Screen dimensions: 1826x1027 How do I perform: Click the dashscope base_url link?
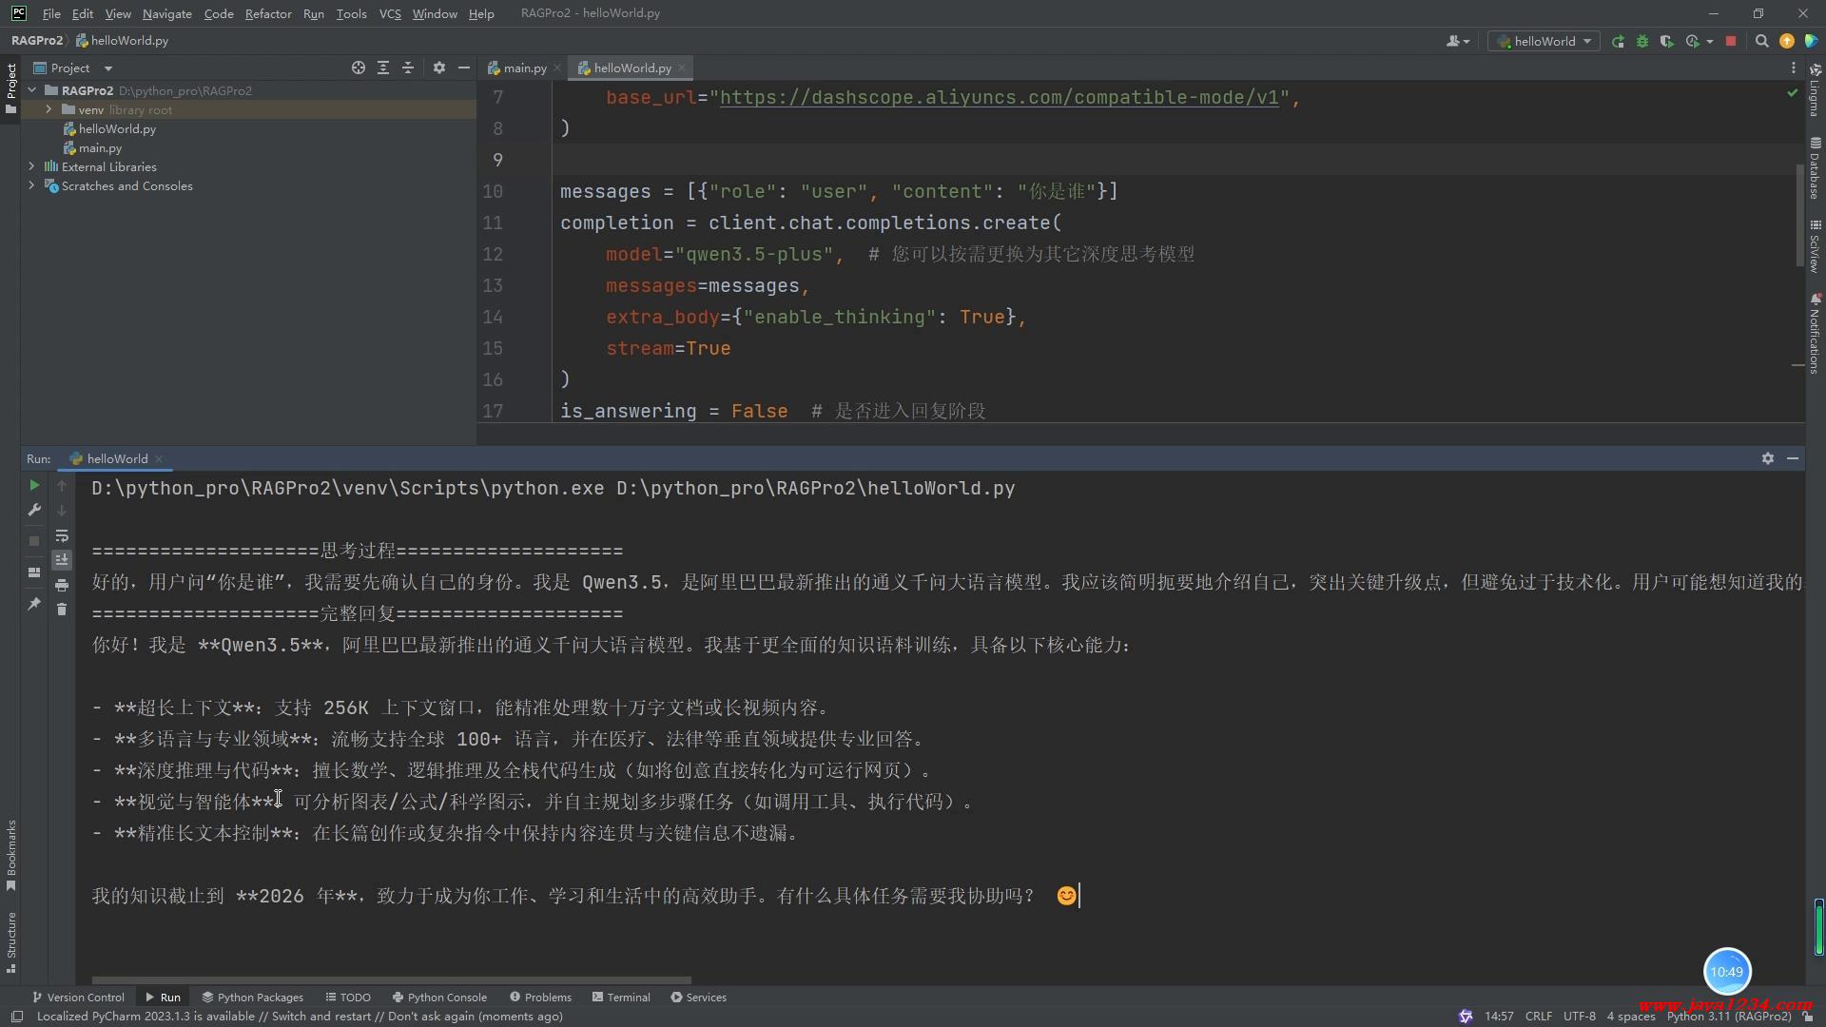tap(999, 97)
